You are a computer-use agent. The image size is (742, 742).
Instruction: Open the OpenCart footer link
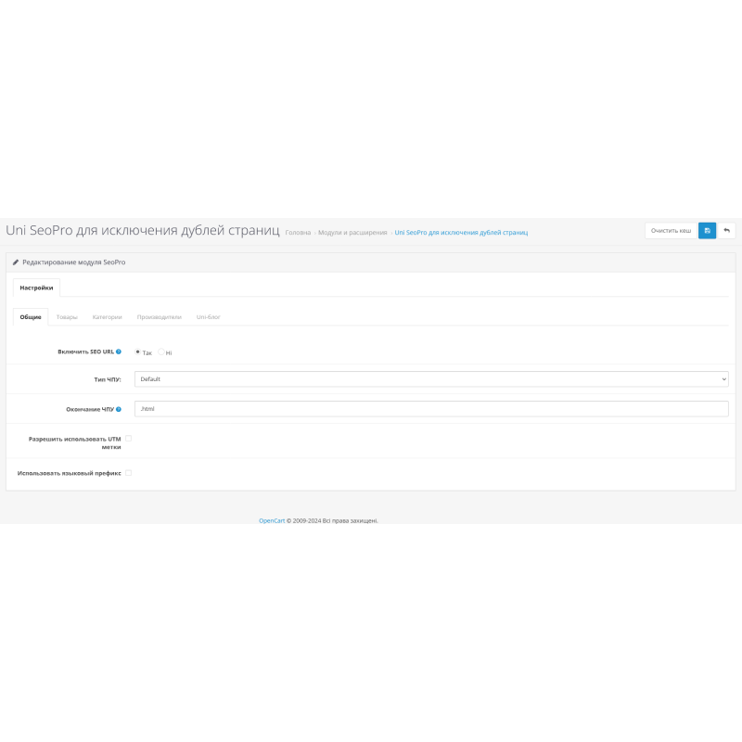271,520
